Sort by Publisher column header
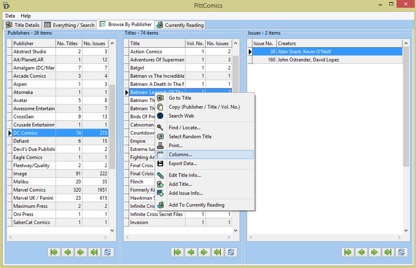Image resolution: width=416 pixels, height=268 pixels. pos(34,43)
